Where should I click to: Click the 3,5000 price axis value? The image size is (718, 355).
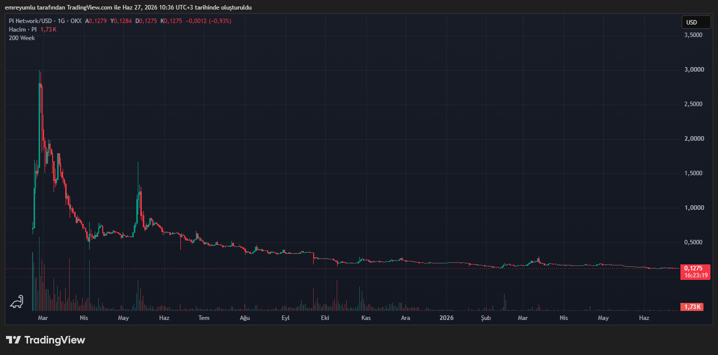pos(693,35)
